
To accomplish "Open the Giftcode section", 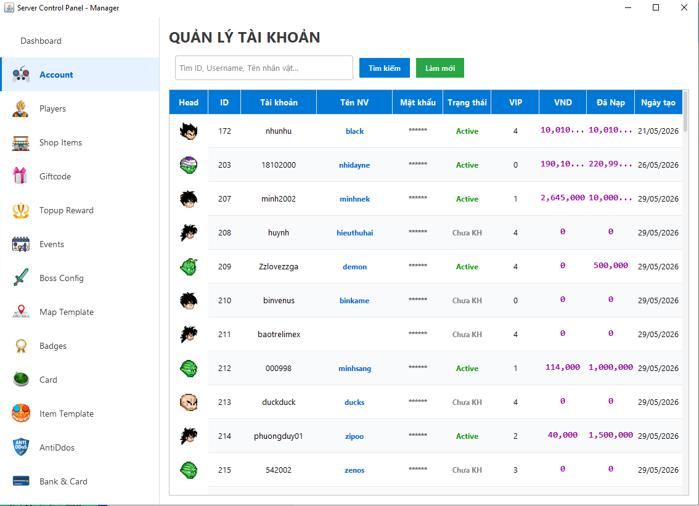I will click(x=55, y=176).
